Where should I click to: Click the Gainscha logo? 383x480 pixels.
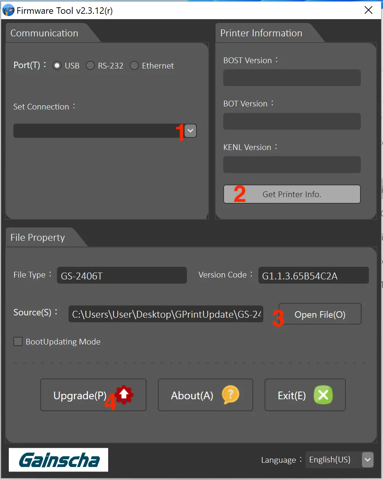point(58,460)
